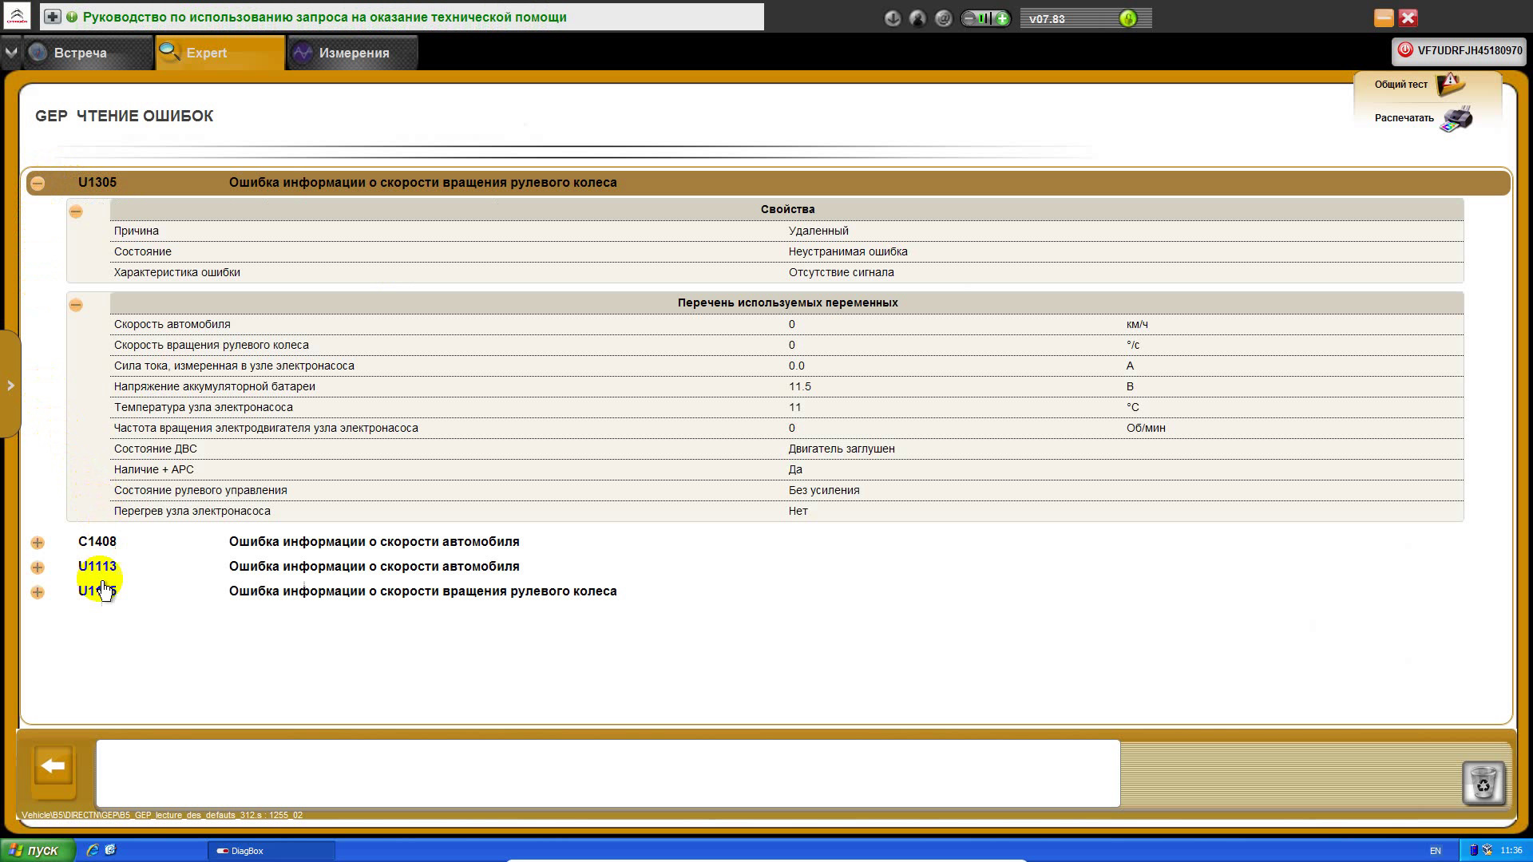Open the Измерения tab
Viewport: 1533px width, 862px height.
tap(353, 53)
